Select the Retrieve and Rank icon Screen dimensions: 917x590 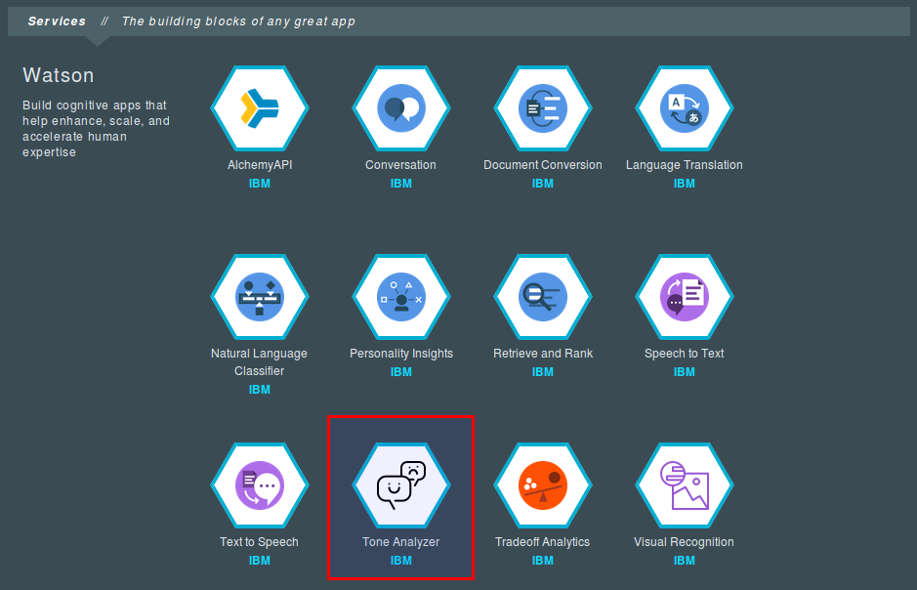click(543, 296)
